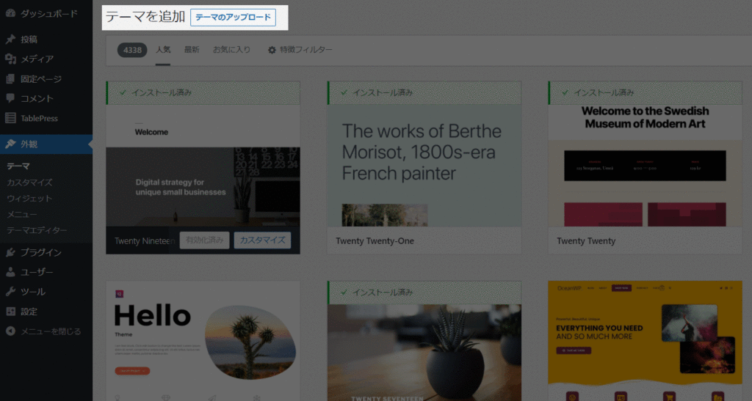Click インストール済み banner on Twenty Twenty
The height and width of the screenshot is (401, 752).
click(645, 93)
